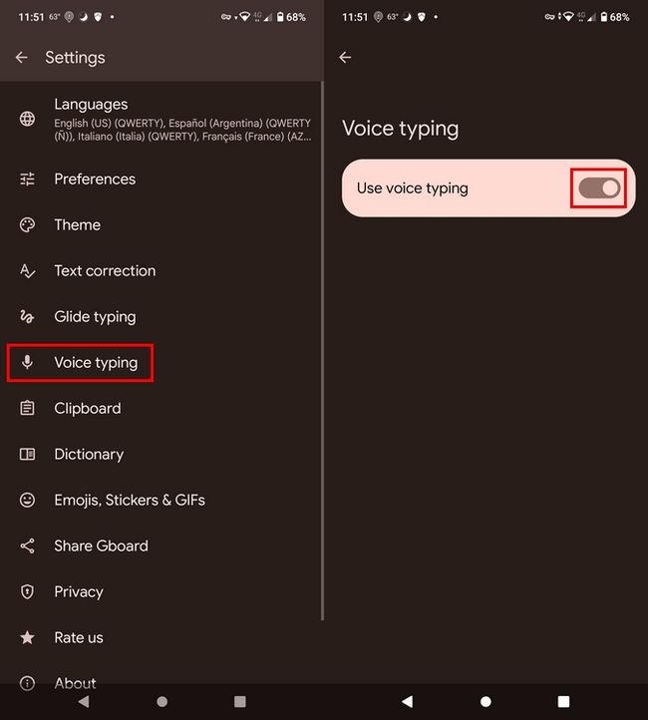Tap the Preferences sliders icon

(x=28, y=180)
